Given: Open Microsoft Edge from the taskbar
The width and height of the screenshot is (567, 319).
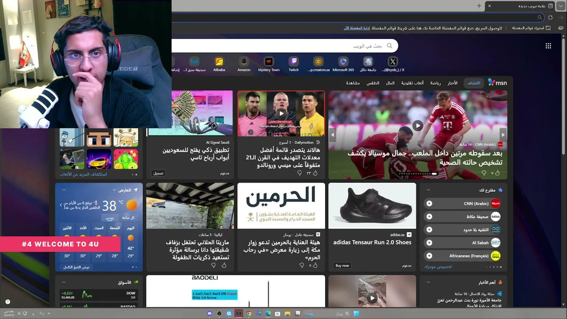Looking at the screenshot, I should [268, 314].
